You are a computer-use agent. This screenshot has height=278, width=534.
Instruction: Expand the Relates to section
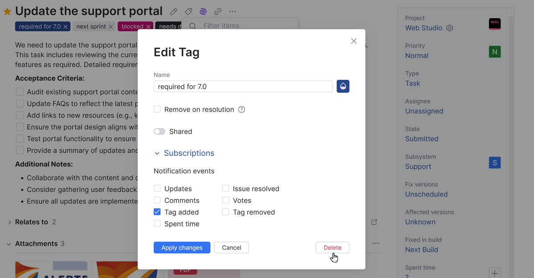coord(9,222)
